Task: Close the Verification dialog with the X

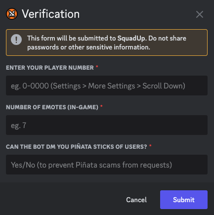Action: click(x=200, y=14)
